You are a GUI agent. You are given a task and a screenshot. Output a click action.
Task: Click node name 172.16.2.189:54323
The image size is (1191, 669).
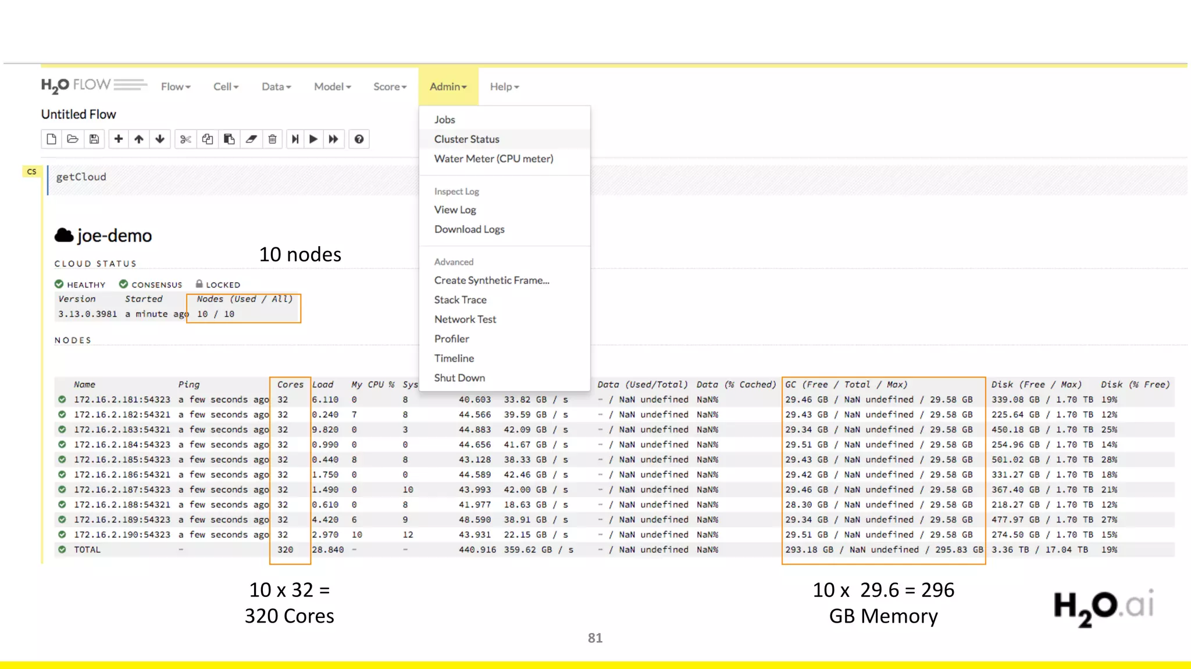click(122, 520)
